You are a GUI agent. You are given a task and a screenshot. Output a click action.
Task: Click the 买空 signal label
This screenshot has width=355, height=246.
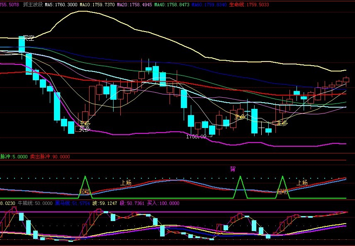point(29,38)
